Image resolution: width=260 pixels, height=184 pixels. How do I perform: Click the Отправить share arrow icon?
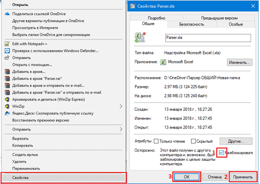coord(8,58)
